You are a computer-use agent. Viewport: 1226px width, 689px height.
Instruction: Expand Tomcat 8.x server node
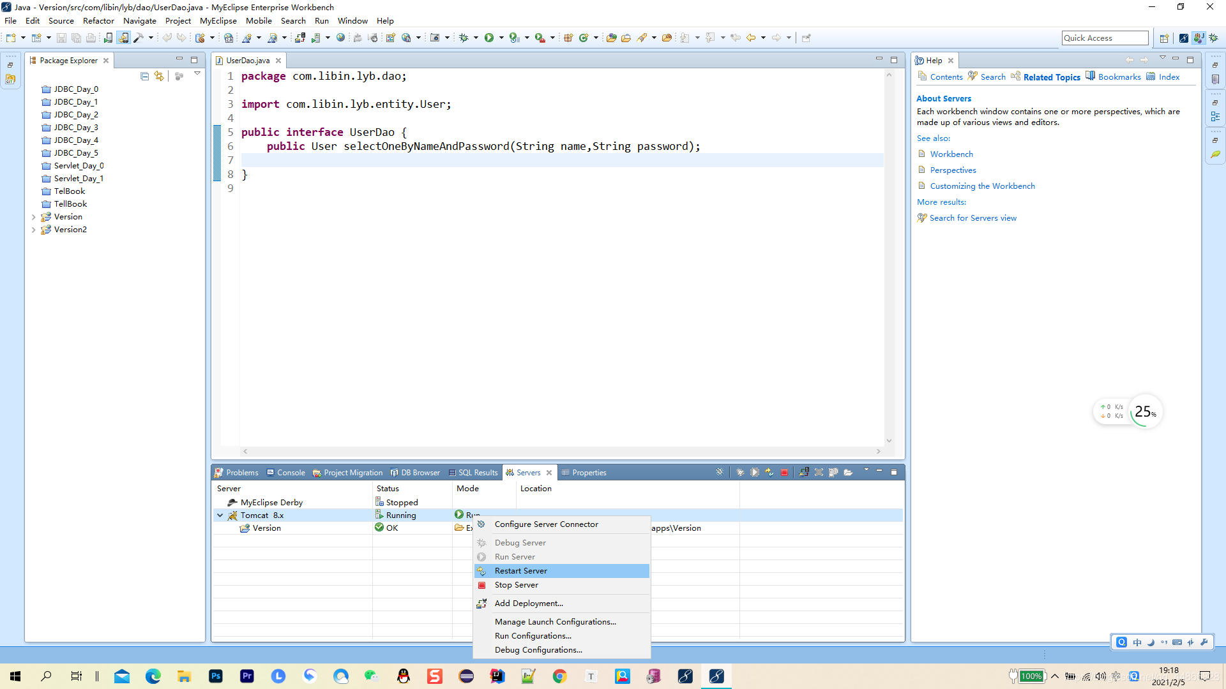[x=220, y=515]
